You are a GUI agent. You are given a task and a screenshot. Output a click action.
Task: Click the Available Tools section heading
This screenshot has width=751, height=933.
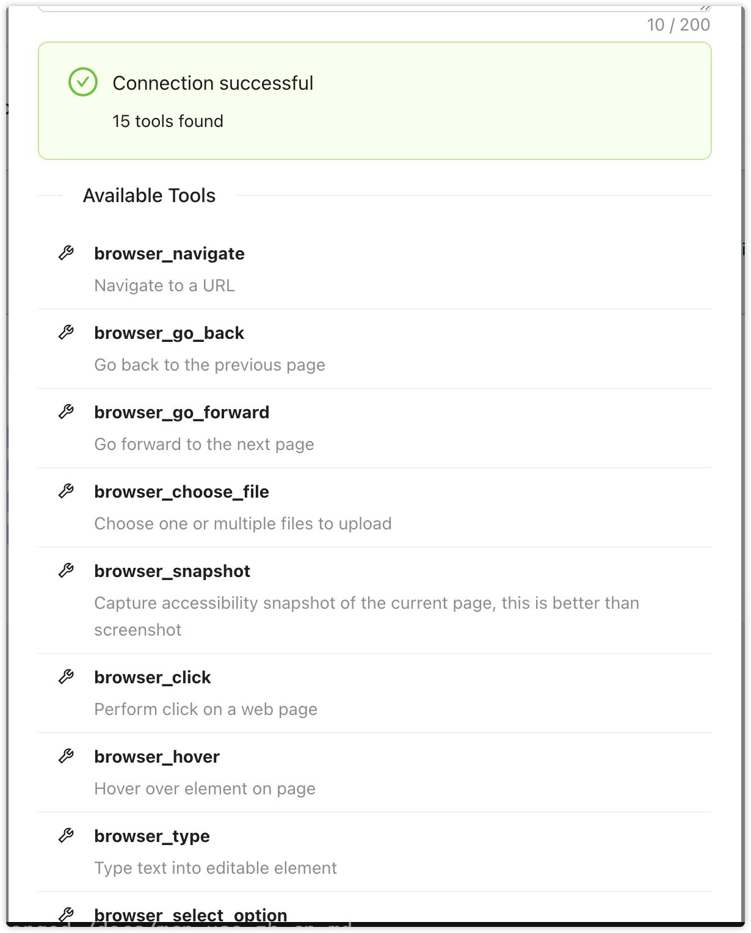pos(149,195)
